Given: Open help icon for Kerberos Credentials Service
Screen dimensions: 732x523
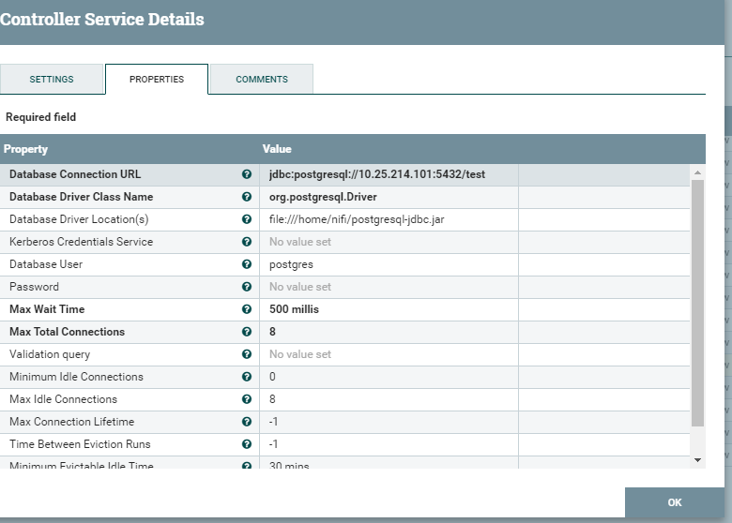Looking at the screenshot, I should click(247, 242).
